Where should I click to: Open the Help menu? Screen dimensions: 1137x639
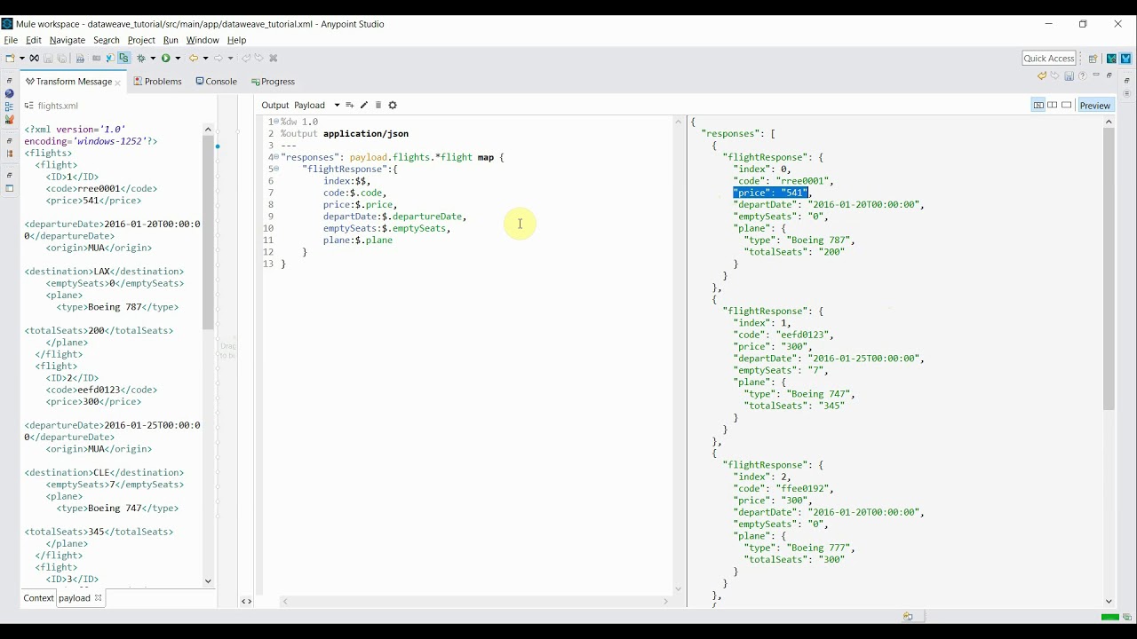coord(236,40)
